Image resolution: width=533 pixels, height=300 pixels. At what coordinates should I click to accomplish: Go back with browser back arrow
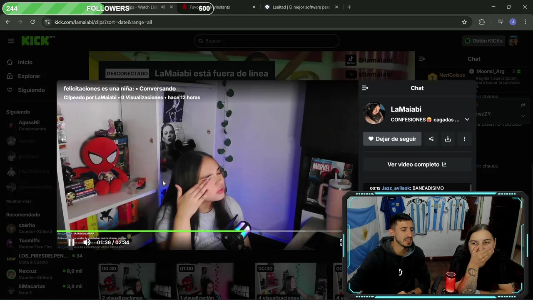pyautogui.click(x=7, y=22)
